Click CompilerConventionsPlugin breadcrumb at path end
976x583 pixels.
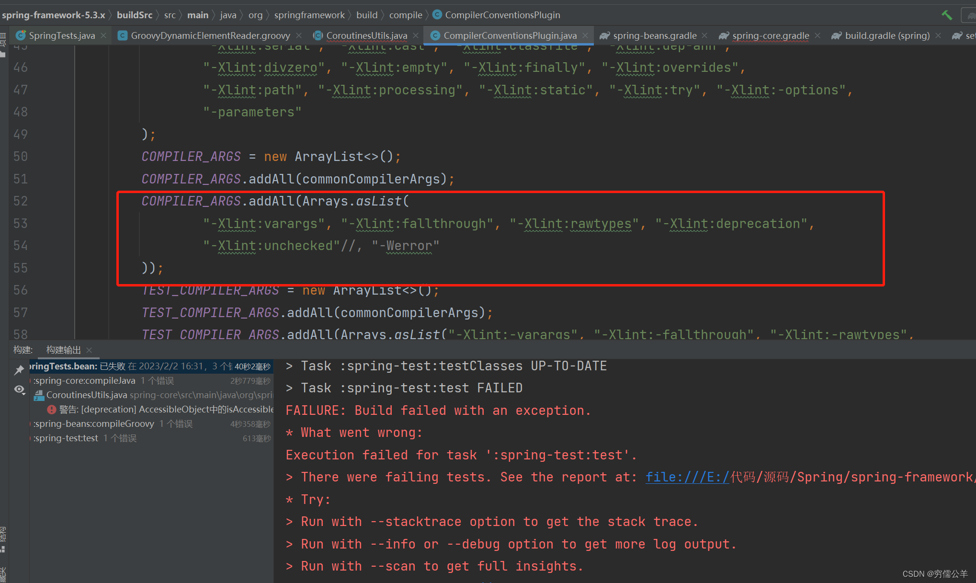point(502,15)
